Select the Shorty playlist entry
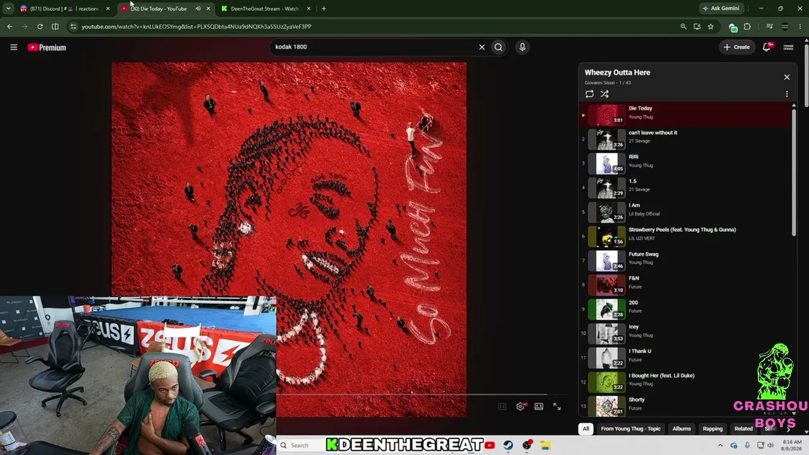 click(686, 406)
